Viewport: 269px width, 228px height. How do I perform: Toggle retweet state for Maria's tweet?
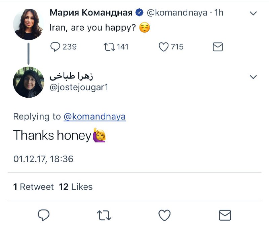coord(110,47)
